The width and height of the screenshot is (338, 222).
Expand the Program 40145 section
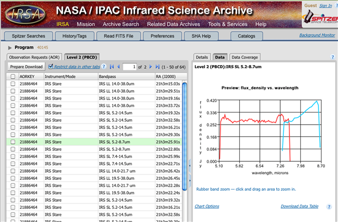(10, 48)
